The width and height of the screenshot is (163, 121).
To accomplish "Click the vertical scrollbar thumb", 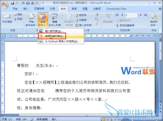I will click(161, 51).
